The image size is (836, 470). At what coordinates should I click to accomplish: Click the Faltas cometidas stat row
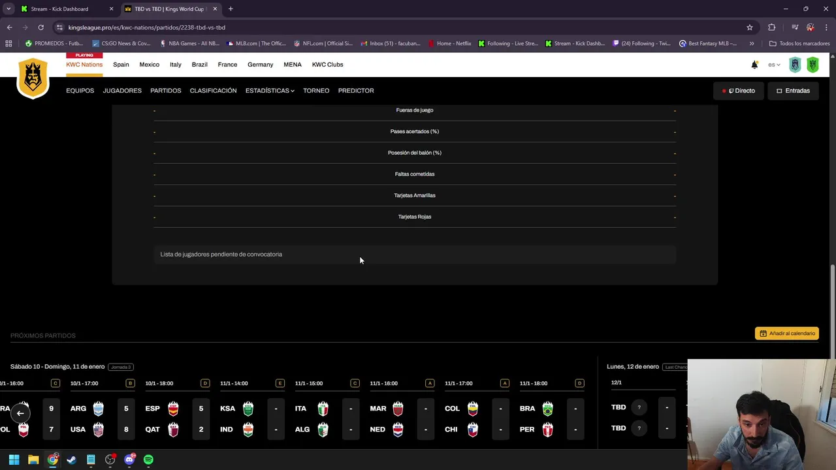tap(415, 174)
